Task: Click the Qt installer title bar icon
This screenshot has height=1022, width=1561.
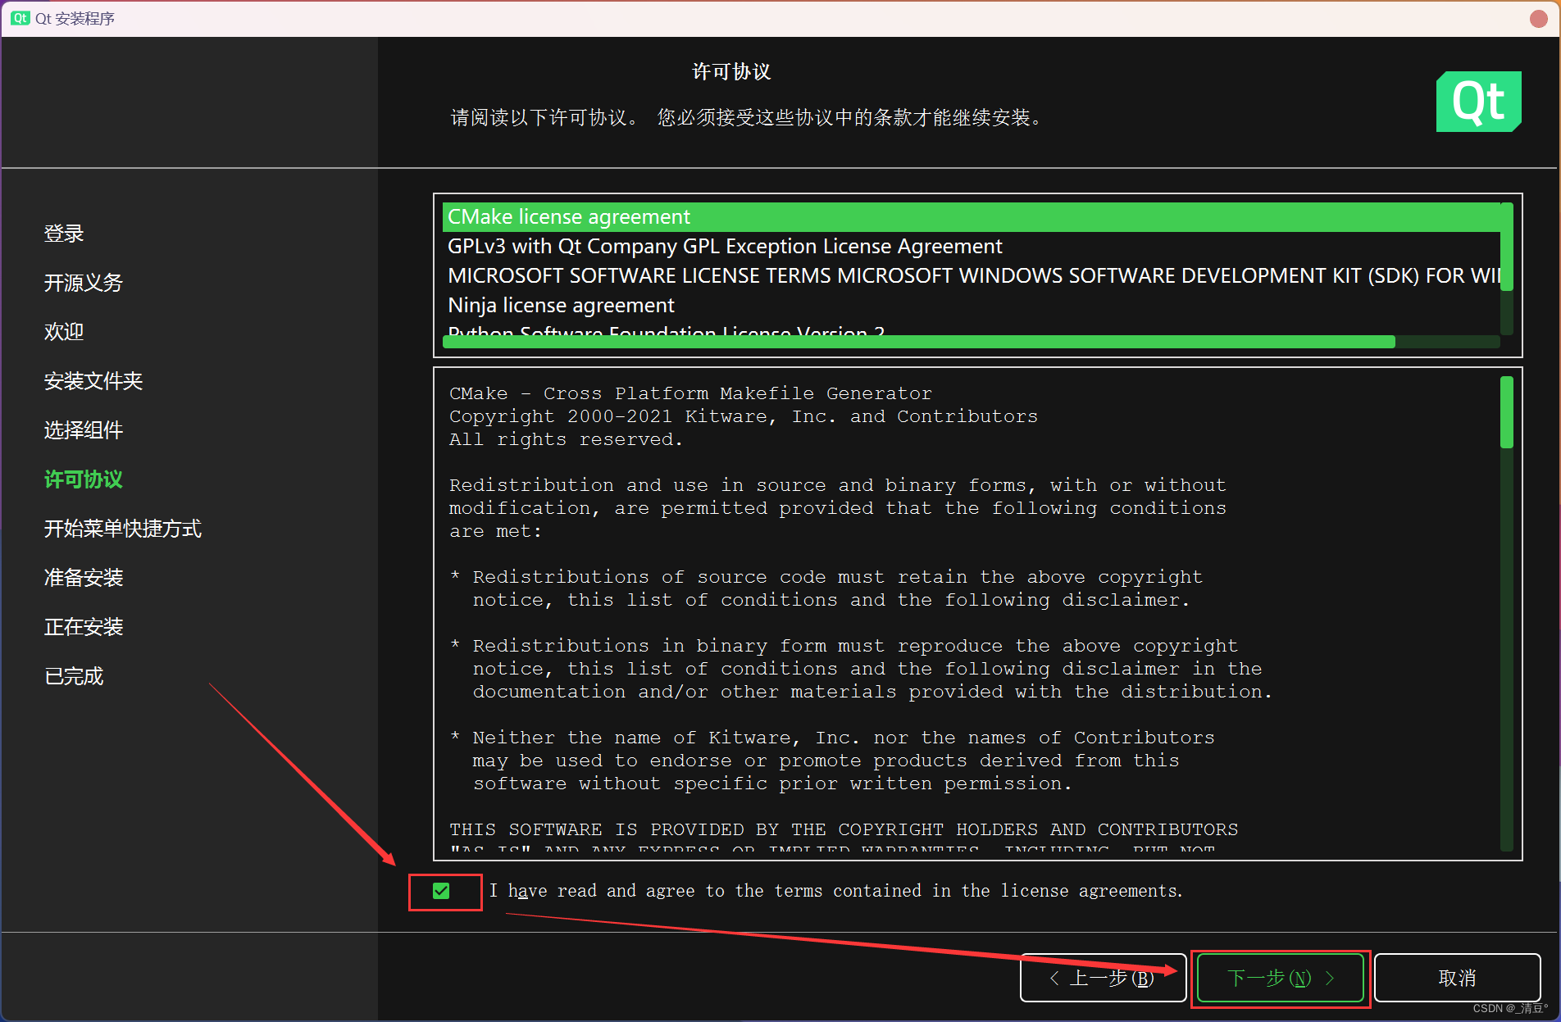Action: click(x=20, y=18)
